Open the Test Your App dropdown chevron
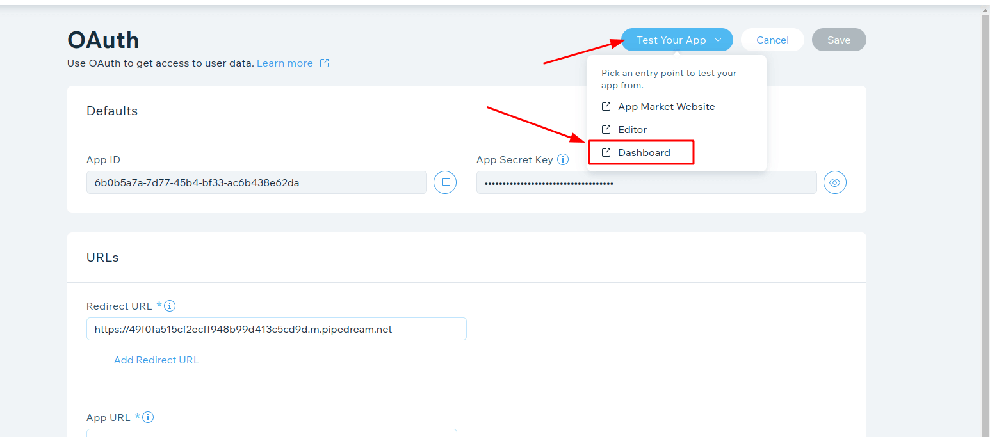The width and height of the screenshot is (990, 437). tap(717, 39)
